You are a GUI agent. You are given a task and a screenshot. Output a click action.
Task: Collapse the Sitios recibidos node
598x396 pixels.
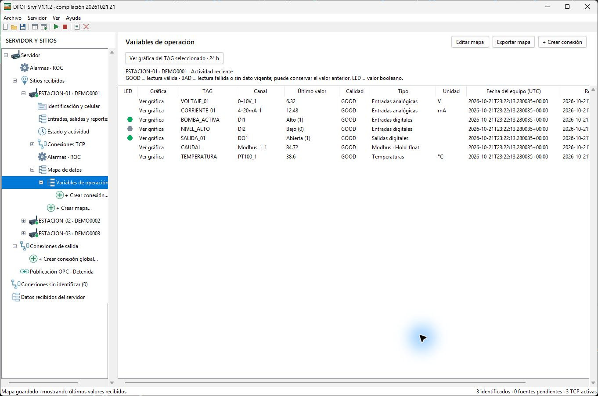coord(15,81)
